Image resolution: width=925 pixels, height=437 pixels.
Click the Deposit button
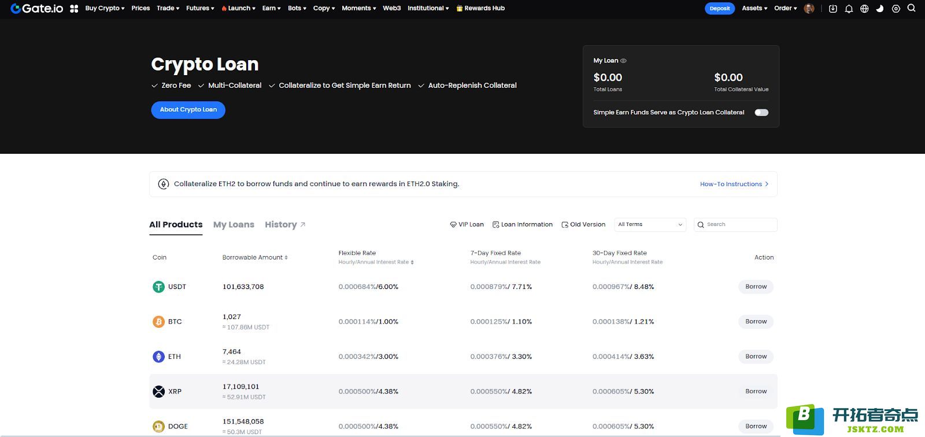[720, 9]
